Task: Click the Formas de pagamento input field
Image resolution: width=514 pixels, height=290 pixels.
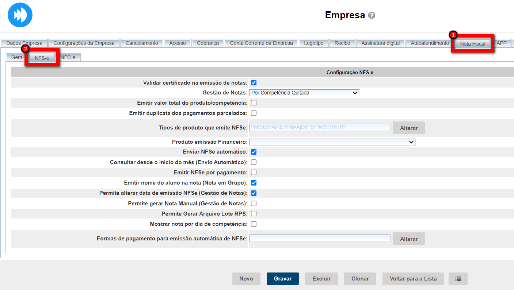Action: 320,239
